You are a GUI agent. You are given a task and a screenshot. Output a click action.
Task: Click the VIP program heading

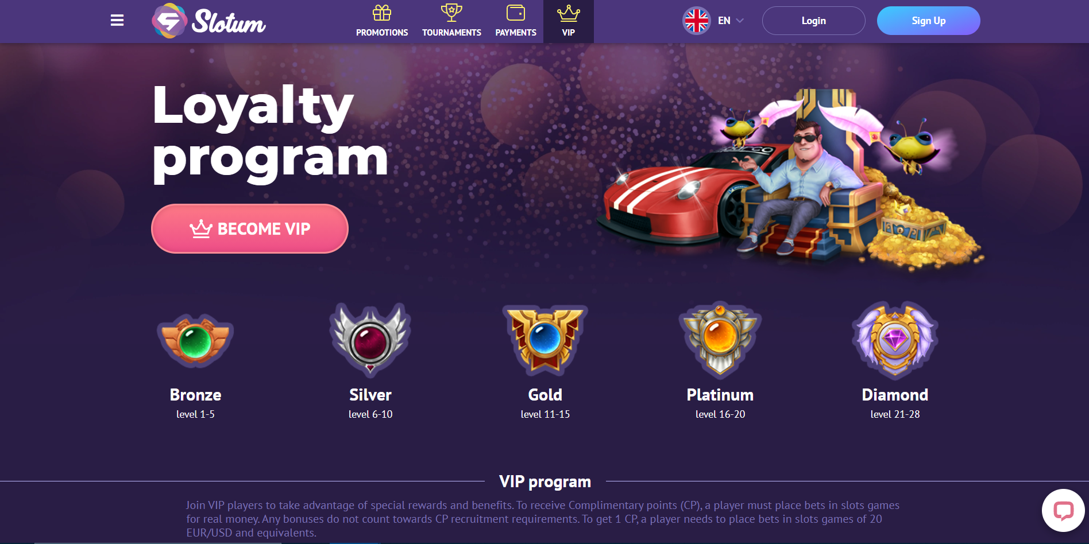545,481
